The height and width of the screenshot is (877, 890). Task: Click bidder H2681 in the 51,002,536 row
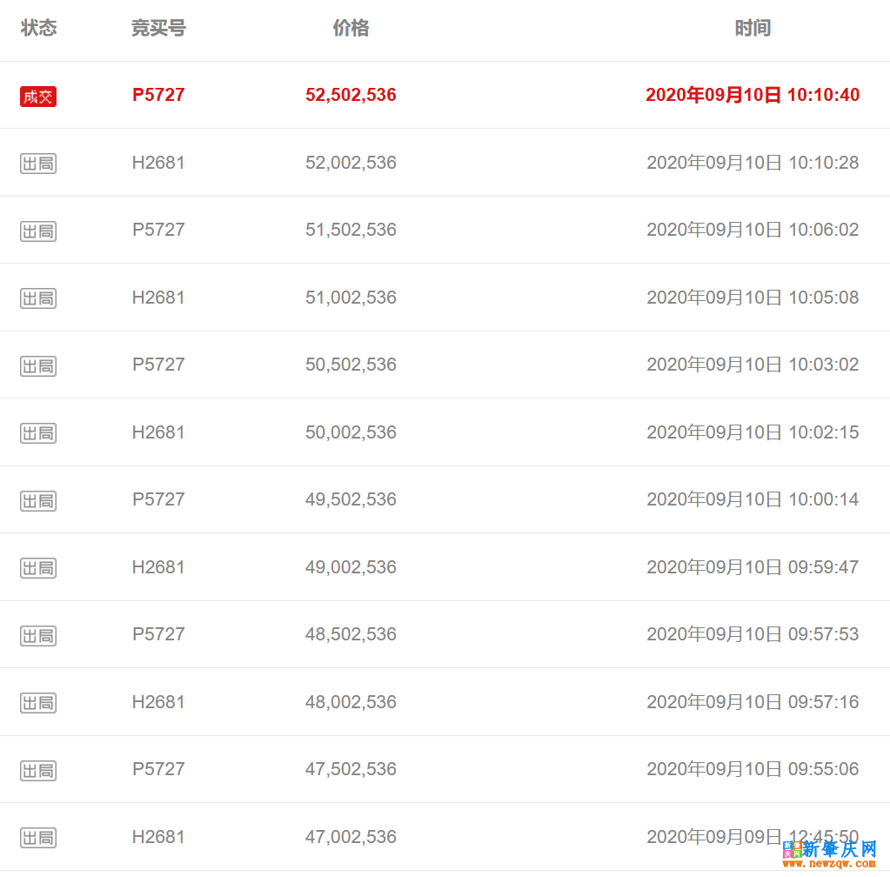[x=158, y=298]
